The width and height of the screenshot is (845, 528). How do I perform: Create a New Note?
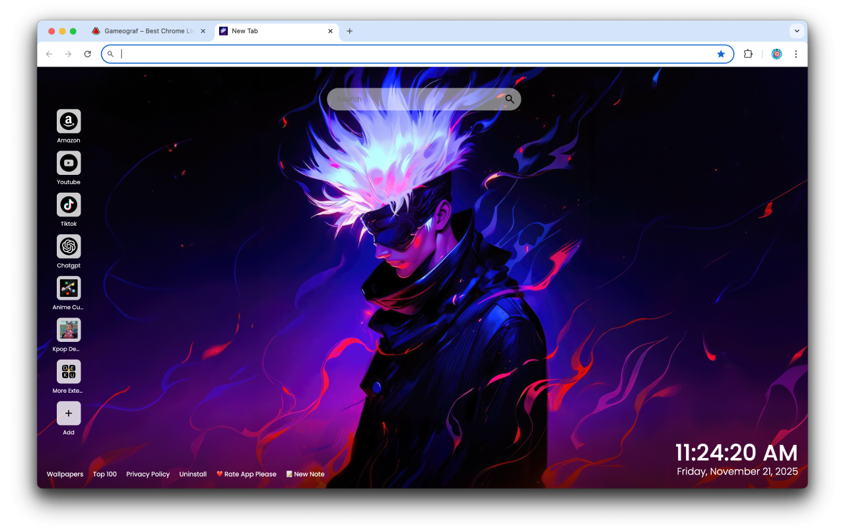coord(305,475)
